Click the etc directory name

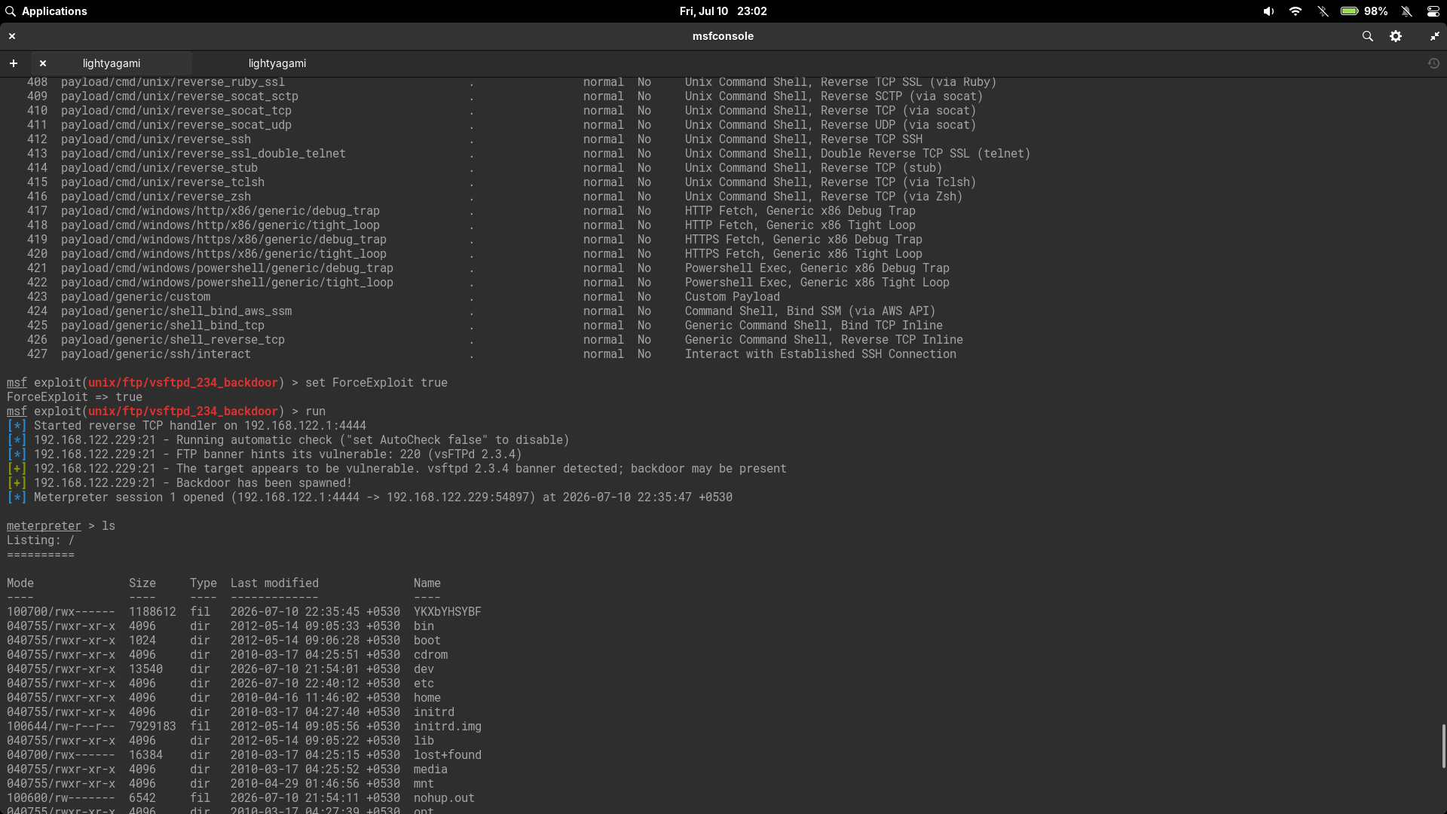pyautogui.click(x=424, y=684)
